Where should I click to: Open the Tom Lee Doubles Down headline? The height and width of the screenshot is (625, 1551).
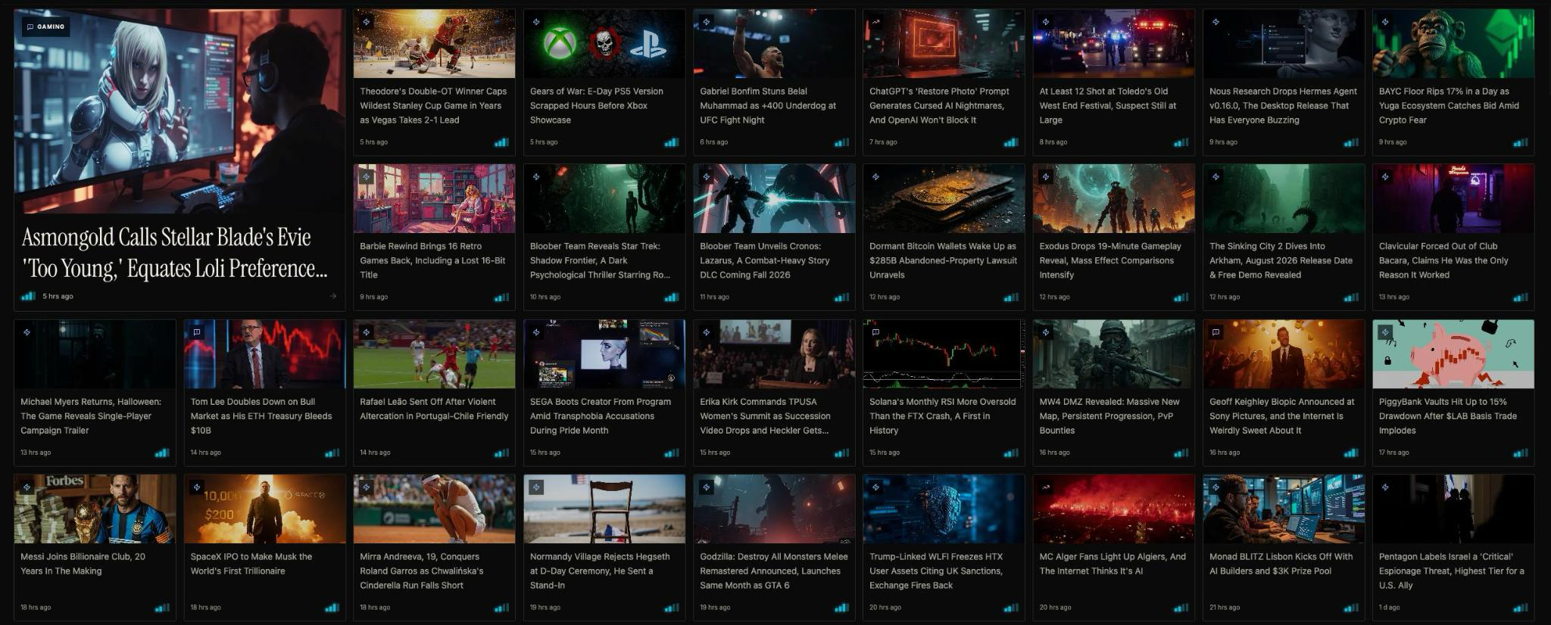[x=261, y=416]
